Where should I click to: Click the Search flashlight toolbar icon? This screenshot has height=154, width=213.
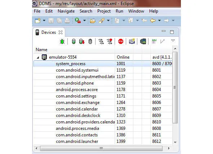(102, 21)
